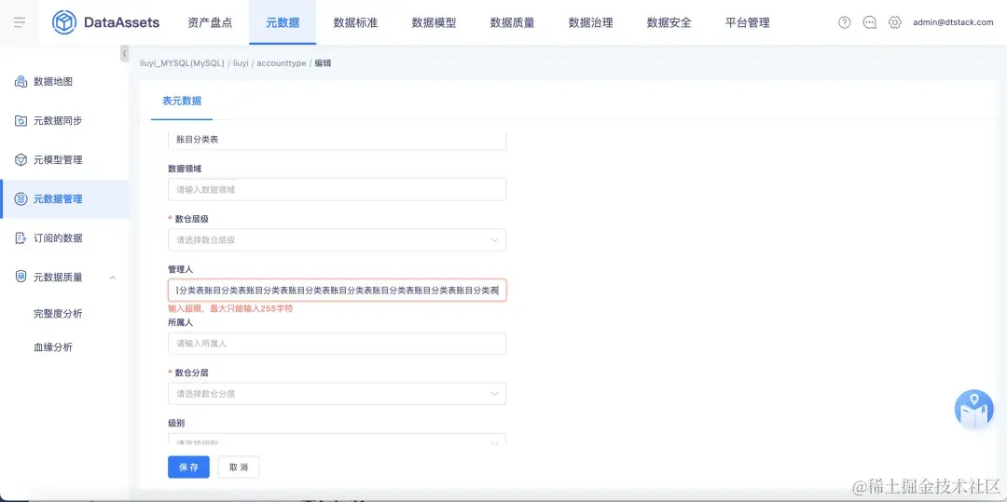Collapse the sidebar with arrow handle

pos(124,54)
